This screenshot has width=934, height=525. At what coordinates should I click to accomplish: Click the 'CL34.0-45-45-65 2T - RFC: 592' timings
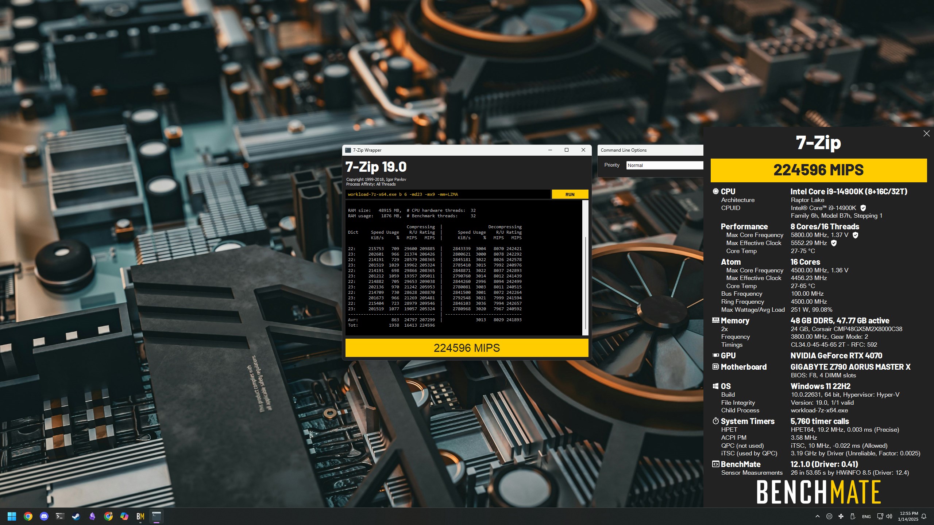[x=834, y=345]
